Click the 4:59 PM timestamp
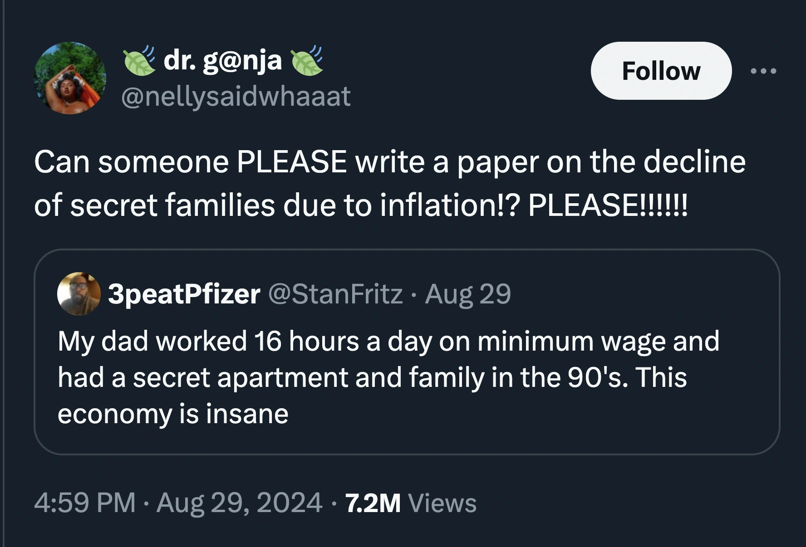Image resolution: width=806 pixels, height=547 pixels. (x=84, y=503)
